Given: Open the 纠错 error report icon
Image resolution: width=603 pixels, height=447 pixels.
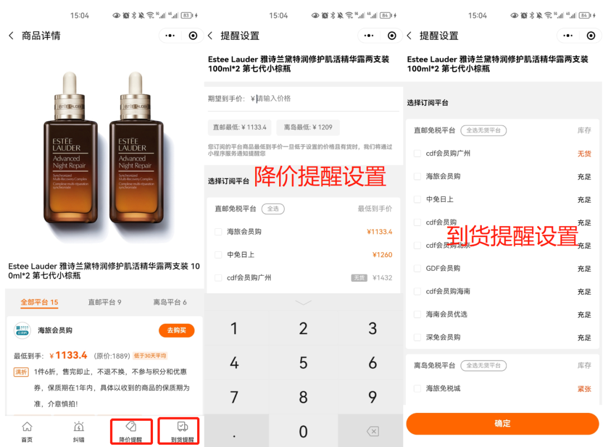Looking at the screenshot, I should click(79, 431).
